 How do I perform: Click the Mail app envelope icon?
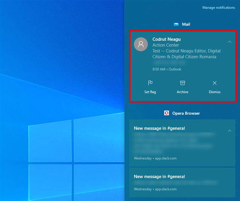(x=176, y=24)
